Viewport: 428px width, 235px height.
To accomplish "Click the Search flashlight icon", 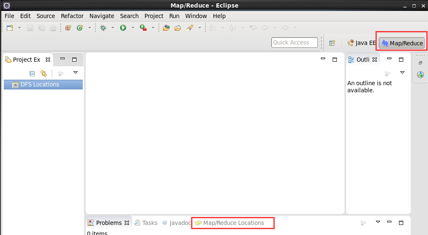I will click(x=190, y=28).
